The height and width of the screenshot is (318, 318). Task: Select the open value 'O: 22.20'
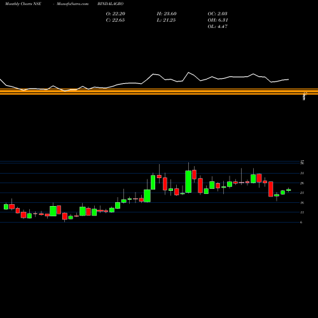click(116, 14)
